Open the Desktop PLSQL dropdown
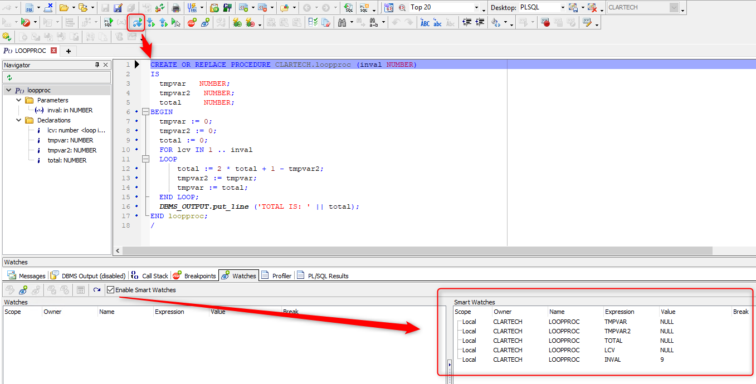Viewport: 756px width, 384px height. [x=563, y=7]
